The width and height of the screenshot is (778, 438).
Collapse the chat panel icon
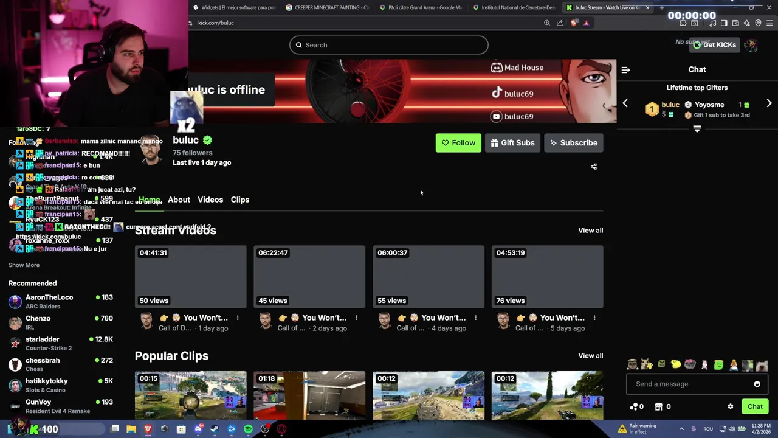click(x=625, y=70)
